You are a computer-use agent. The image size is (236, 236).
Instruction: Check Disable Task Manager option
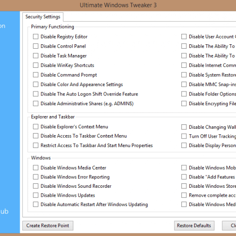tap(35, 56)
